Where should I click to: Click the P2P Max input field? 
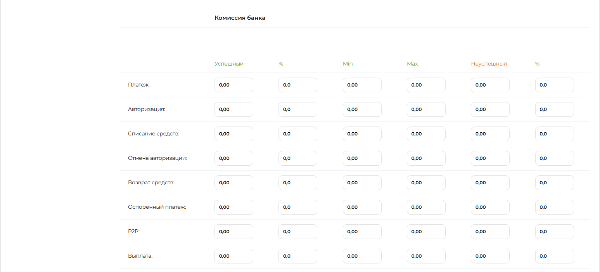point(426,232)
